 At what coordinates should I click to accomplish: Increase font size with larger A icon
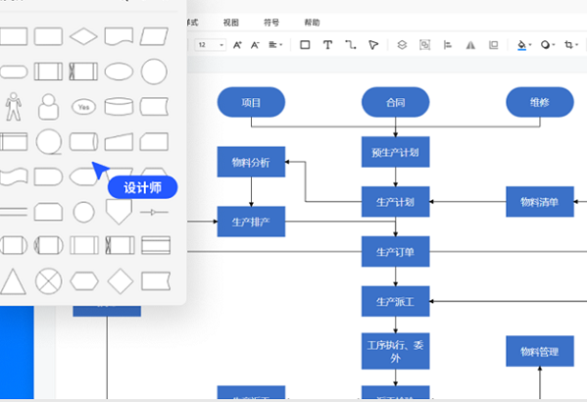pos(237,45)
